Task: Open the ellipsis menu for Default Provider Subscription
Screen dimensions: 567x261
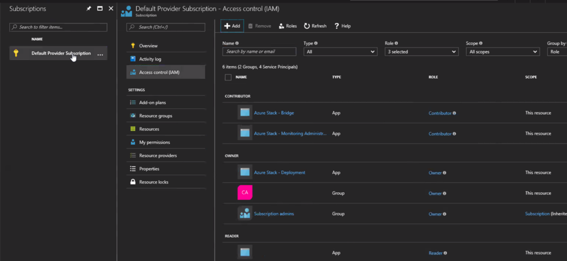Action: point(100,54)
